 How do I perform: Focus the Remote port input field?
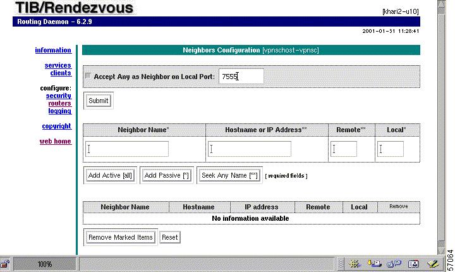(344, 149)
